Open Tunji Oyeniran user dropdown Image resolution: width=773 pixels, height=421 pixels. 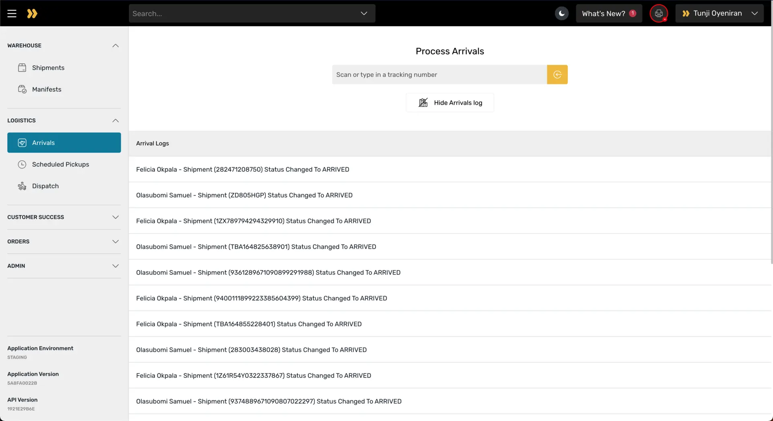tap(719, 13)
